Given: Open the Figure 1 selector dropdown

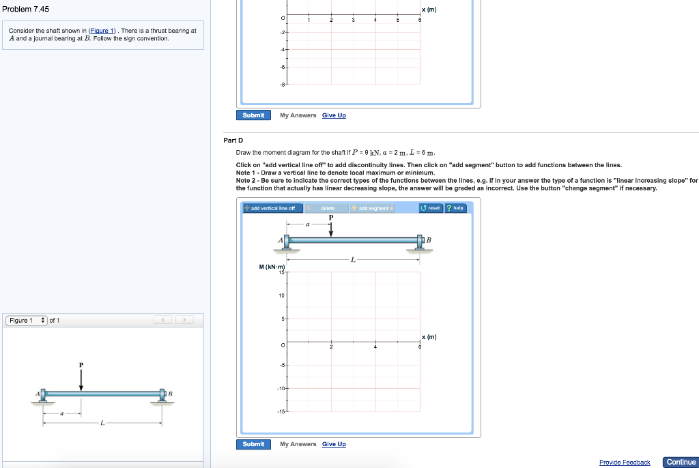Looking at the screenshot, I should 27,321.
